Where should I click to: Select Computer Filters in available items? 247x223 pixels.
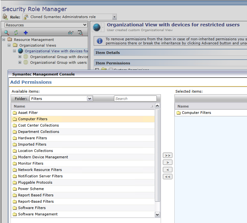tap(83, 119)
